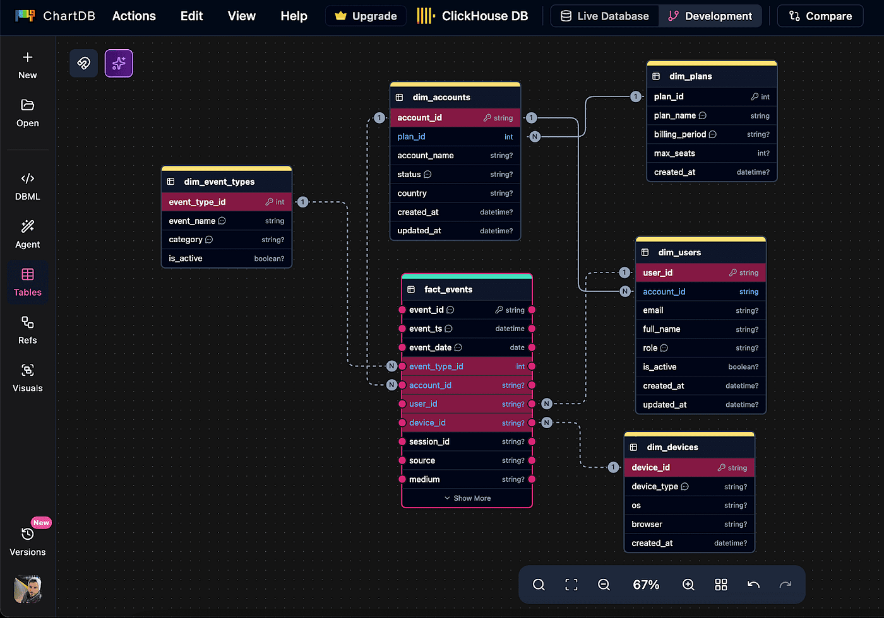This screenshot has height=618, width=884.
Task: Click the Upgrade button
Action: tap(366, 16)
